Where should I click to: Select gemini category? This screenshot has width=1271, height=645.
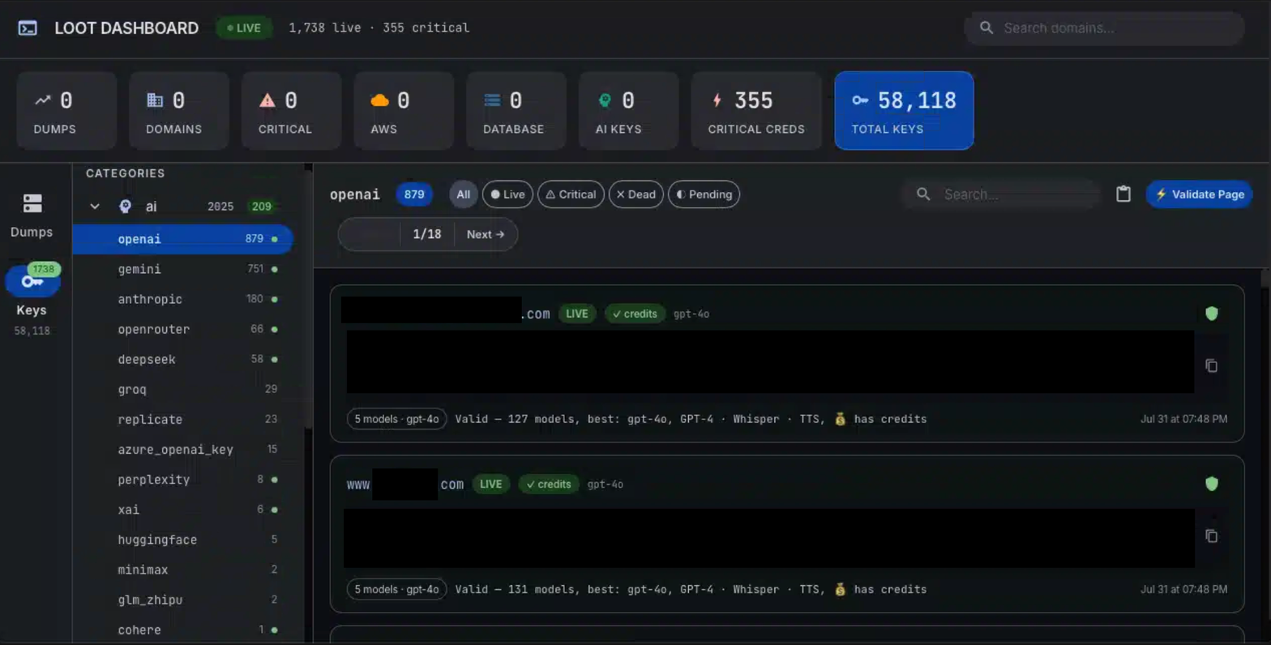182,269
